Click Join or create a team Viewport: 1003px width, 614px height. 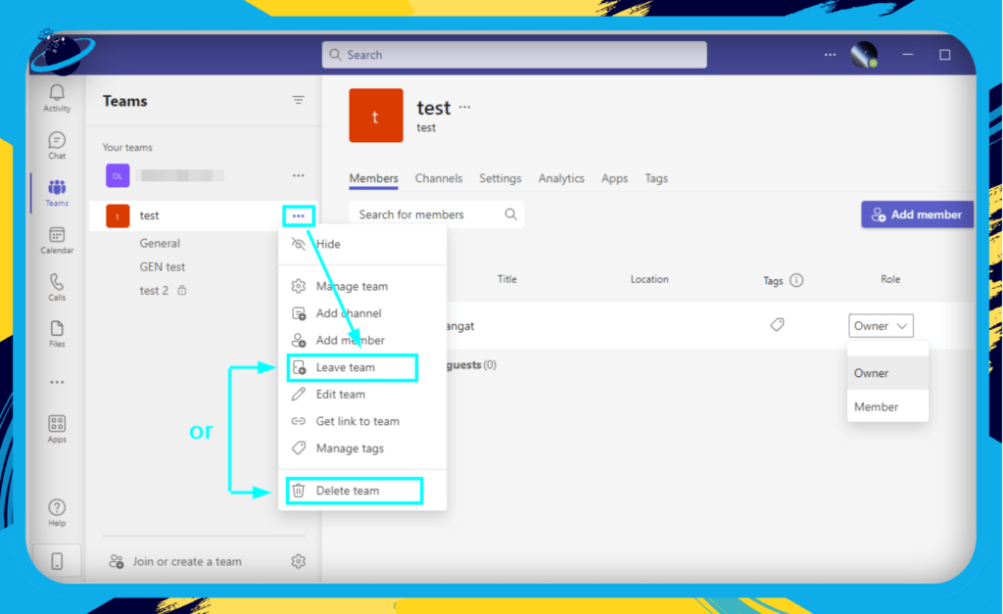(x=176, y=561)
